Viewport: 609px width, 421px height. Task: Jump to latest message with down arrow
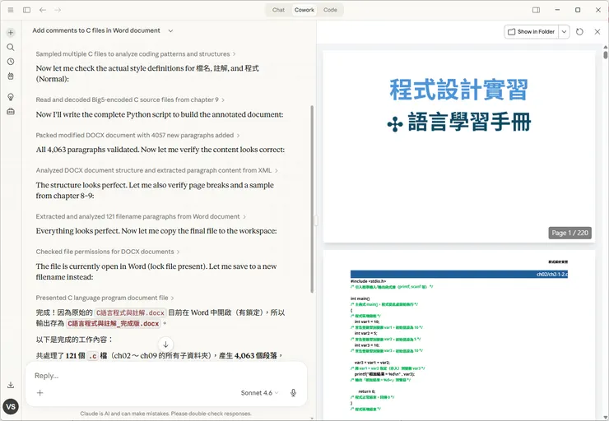click(x=165, y=345)
